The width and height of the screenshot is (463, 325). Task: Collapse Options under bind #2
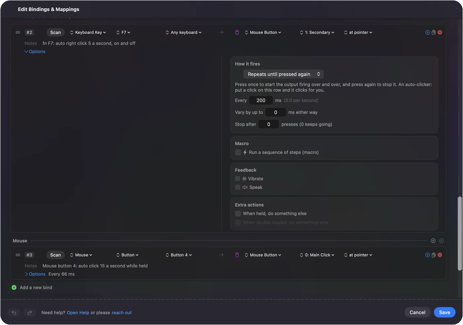tap(35, 52)
